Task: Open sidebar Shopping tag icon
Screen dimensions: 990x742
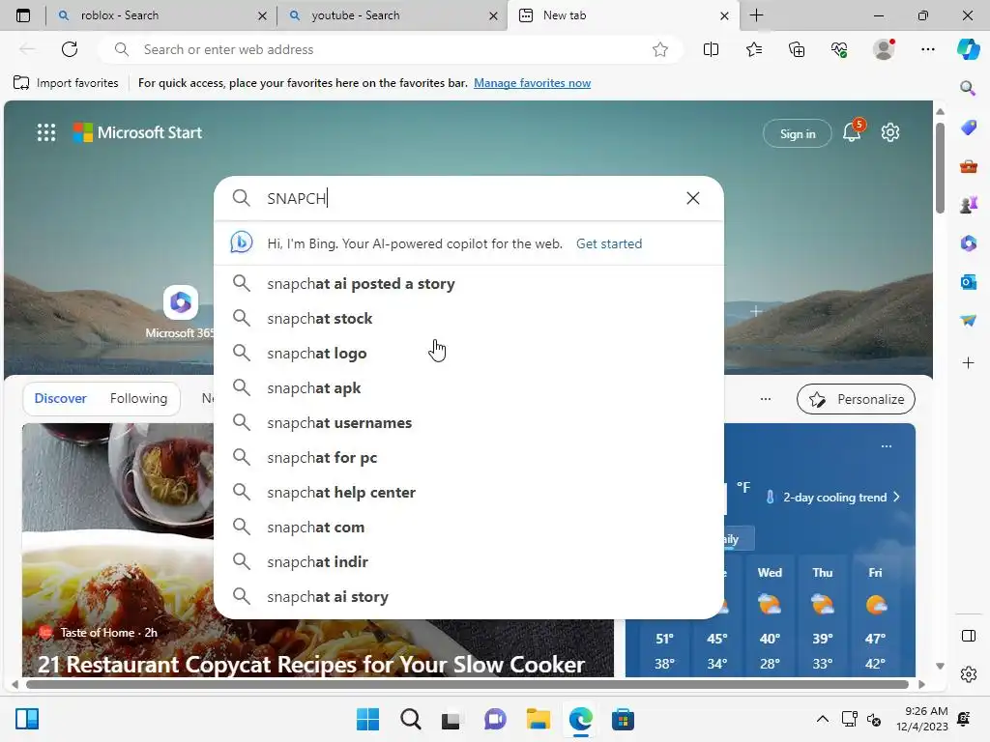Action: pyautogui.click(x=968, y=128)
